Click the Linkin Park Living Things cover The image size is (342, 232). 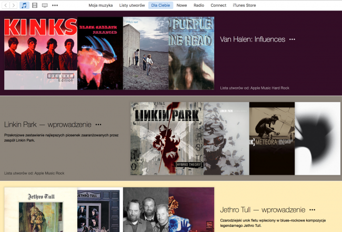click(x=226, y=138)
